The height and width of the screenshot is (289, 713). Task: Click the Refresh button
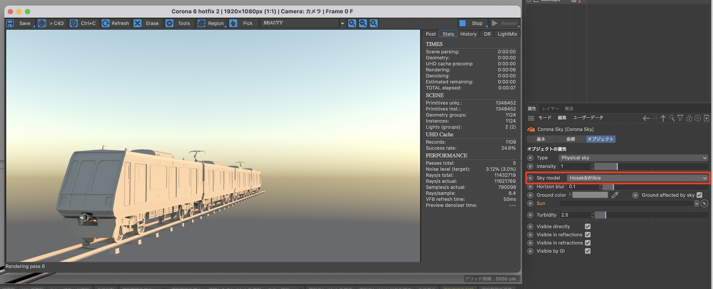(115, 23)
